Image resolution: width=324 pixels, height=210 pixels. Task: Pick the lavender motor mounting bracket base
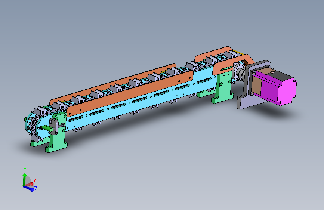(x=251, y=102)
